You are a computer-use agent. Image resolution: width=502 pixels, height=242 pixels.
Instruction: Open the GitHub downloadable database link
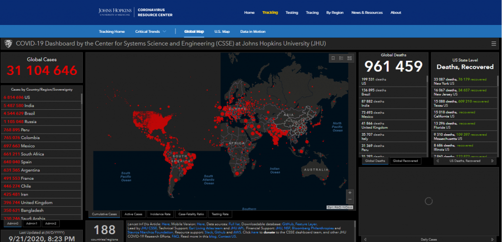[287, 224]
